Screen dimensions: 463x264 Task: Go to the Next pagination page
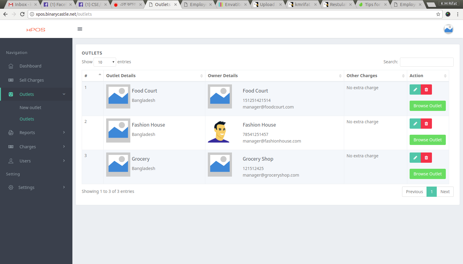(445, 192)
